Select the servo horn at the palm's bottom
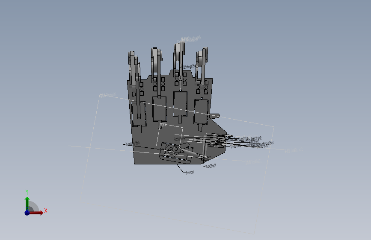The width and height of the screenshot is (371, 240). point(175,150)
